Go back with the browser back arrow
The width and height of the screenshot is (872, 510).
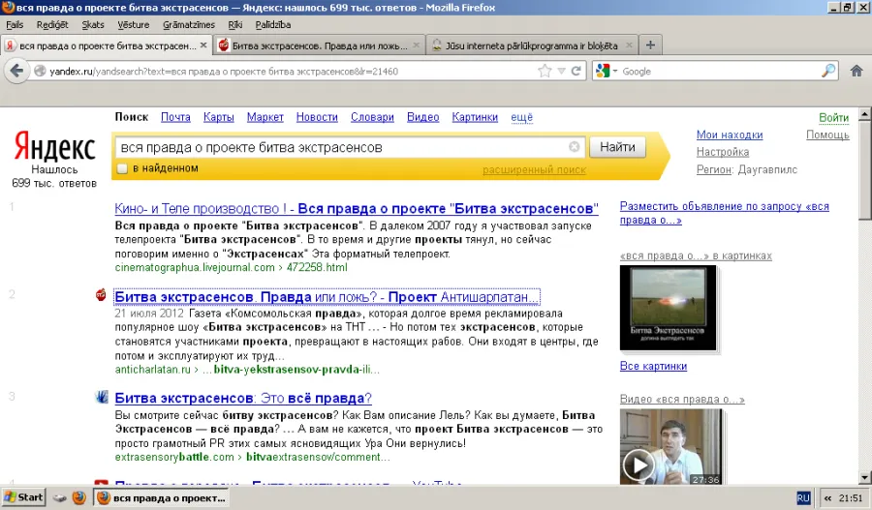click(16, 71)
